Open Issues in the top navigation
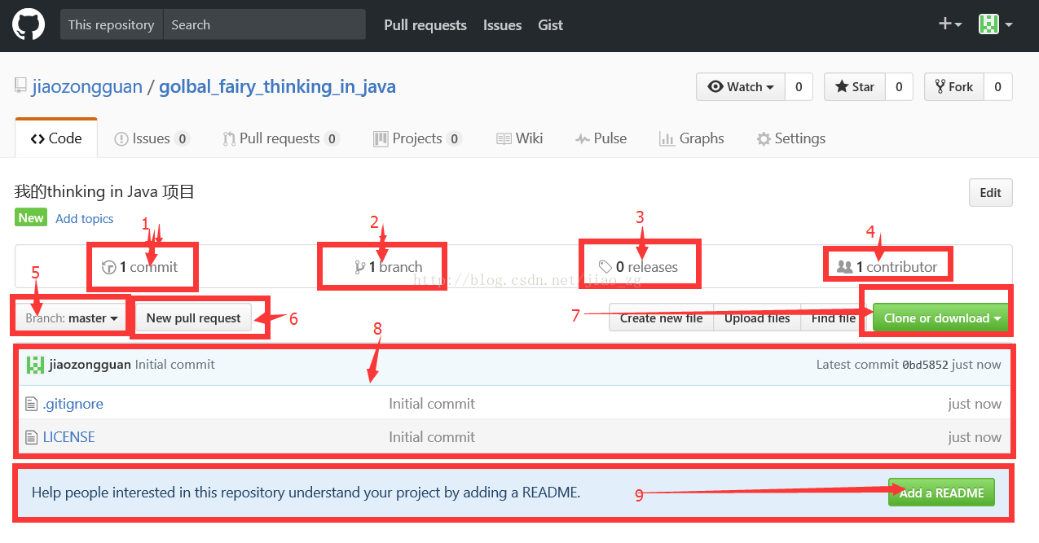Viewport: 1039px width, 543px height. 502,25
